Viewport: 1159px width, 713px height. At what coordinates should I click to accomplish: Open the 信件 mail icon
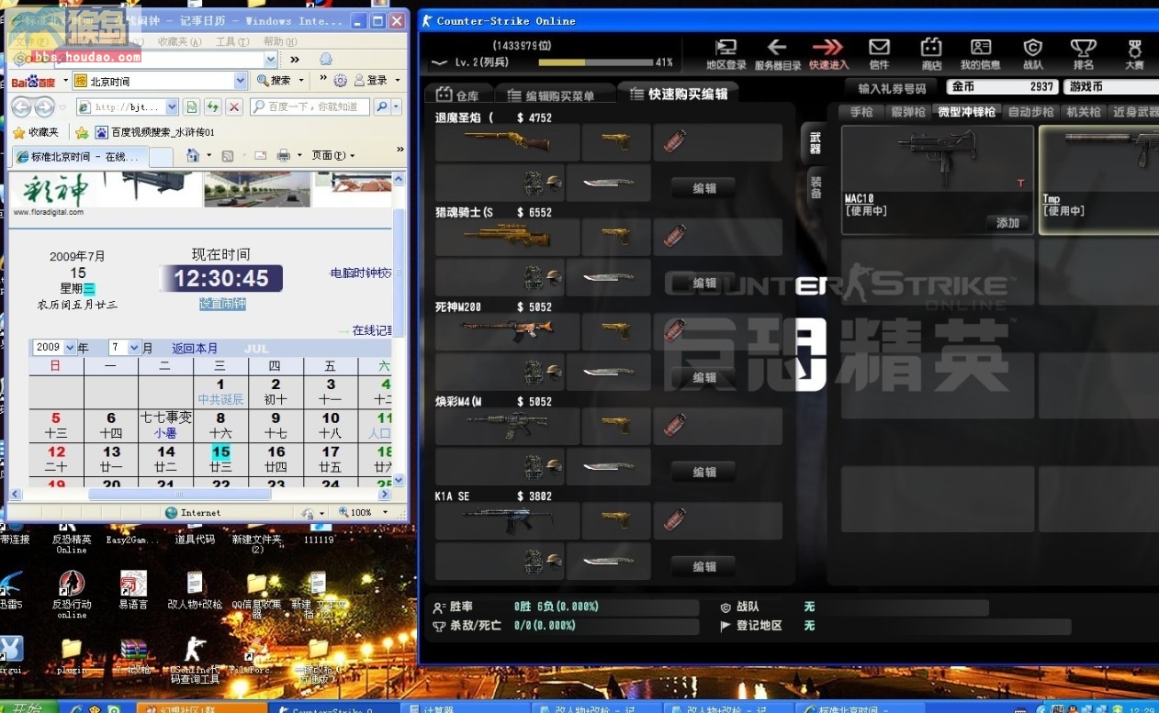coord(879,53)
